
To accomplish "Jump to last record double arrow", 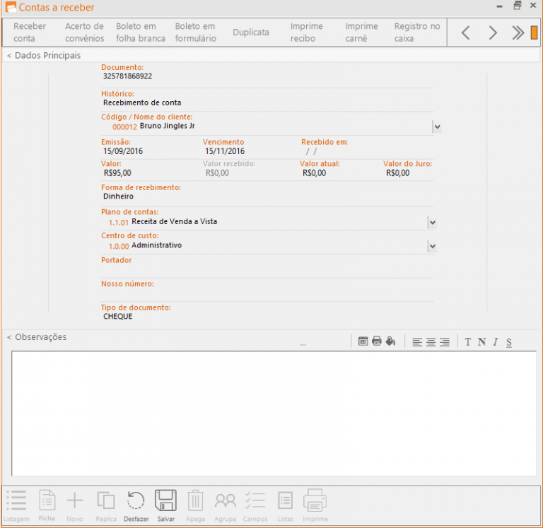I will tap(518, 33).
